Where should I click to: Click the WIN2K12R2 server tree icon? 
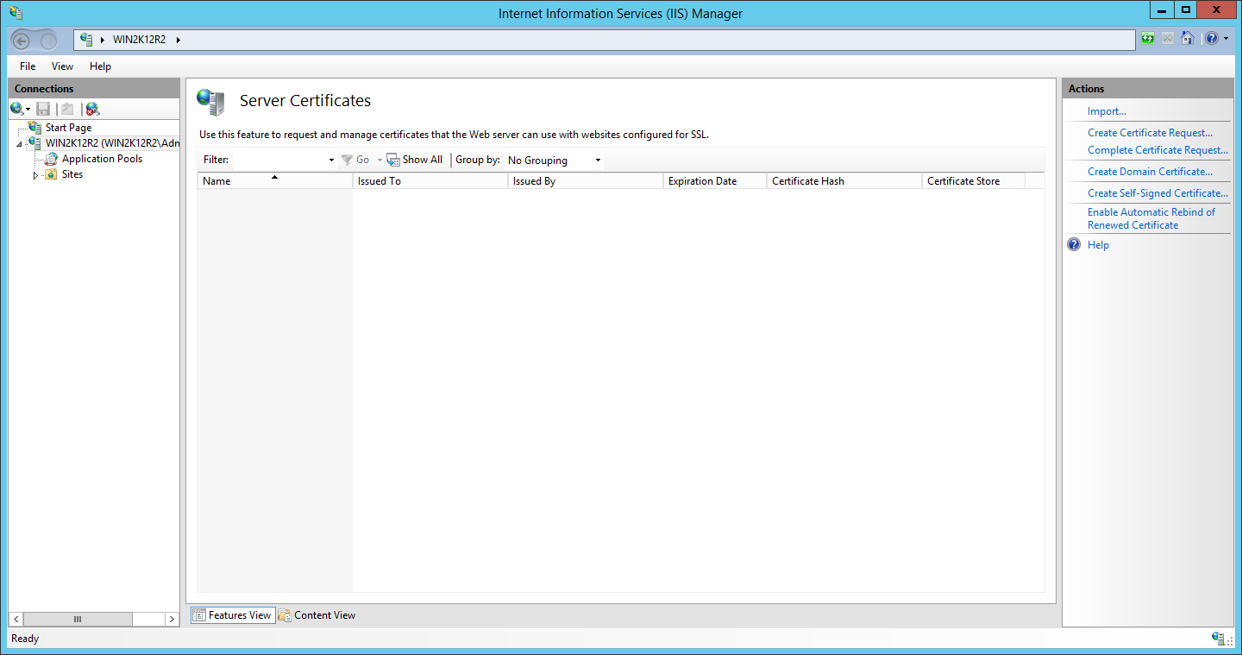pyautogui.click(x=34, y=143)
